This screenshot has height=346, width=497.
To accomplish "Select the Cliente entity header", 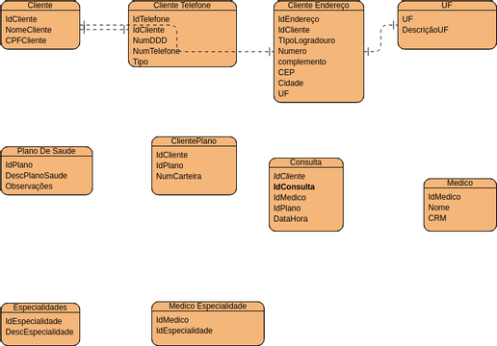I will coord(39,5).
